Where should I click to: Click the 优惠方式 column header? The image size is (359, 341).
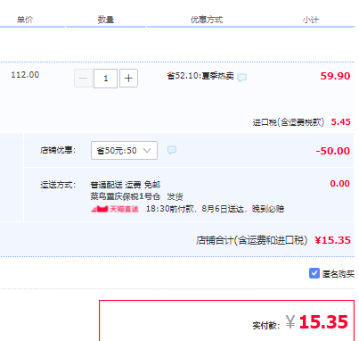pos(207,20)
